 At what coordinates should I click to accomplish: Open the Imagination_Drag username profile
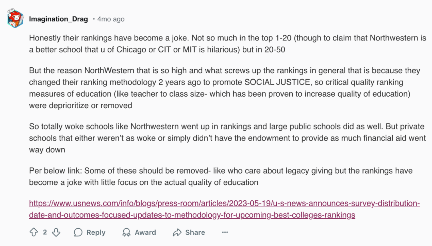(x=58, y=19)
